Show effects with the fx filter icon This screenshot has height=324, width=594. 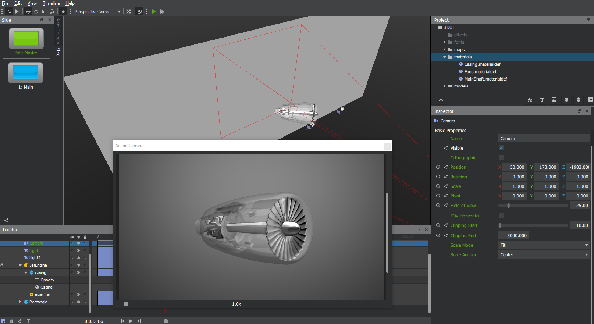530,100
